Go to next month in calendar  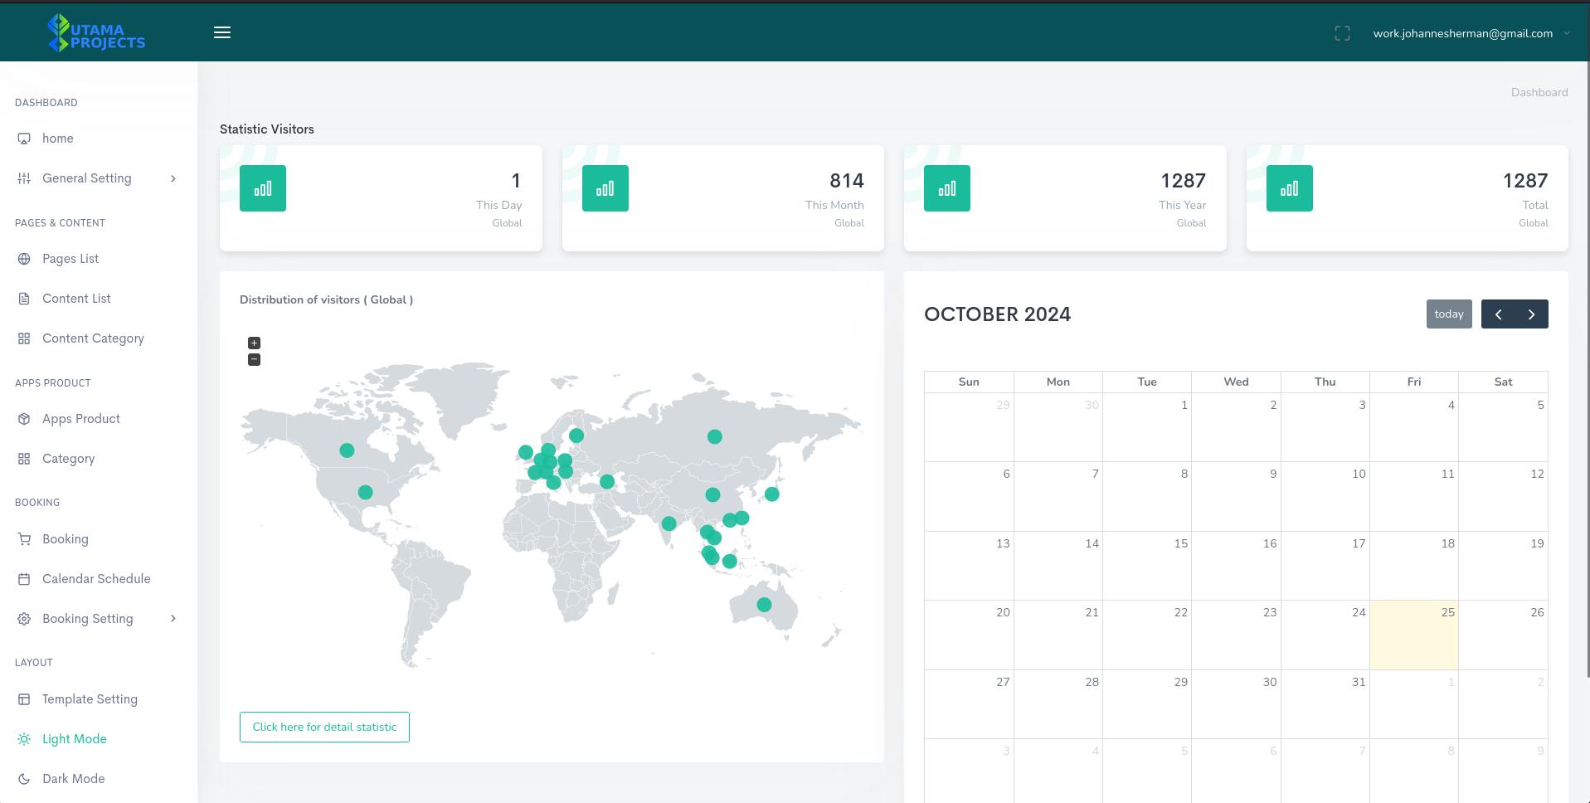[x=1531, y=314]
